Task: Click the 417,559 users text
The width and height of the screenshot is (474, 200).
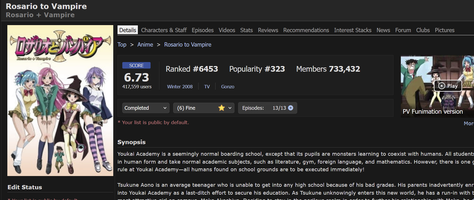Action: [x=137, y=87]
